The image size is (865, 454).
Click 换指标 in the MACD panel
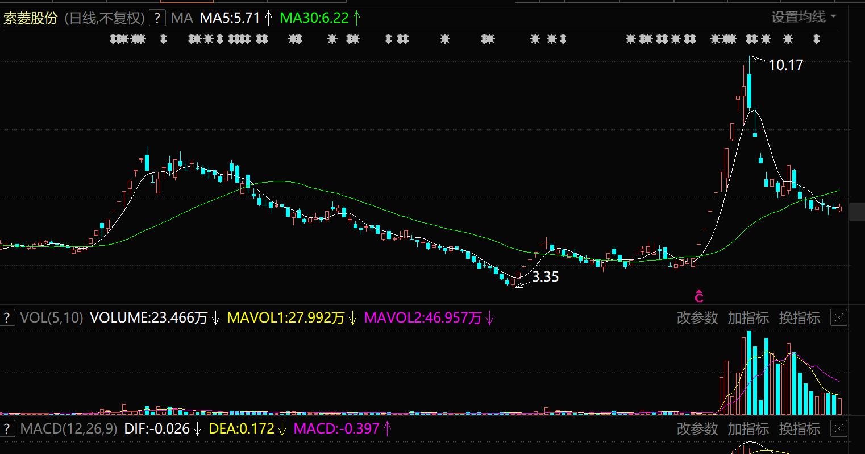[x=799, y=429]
